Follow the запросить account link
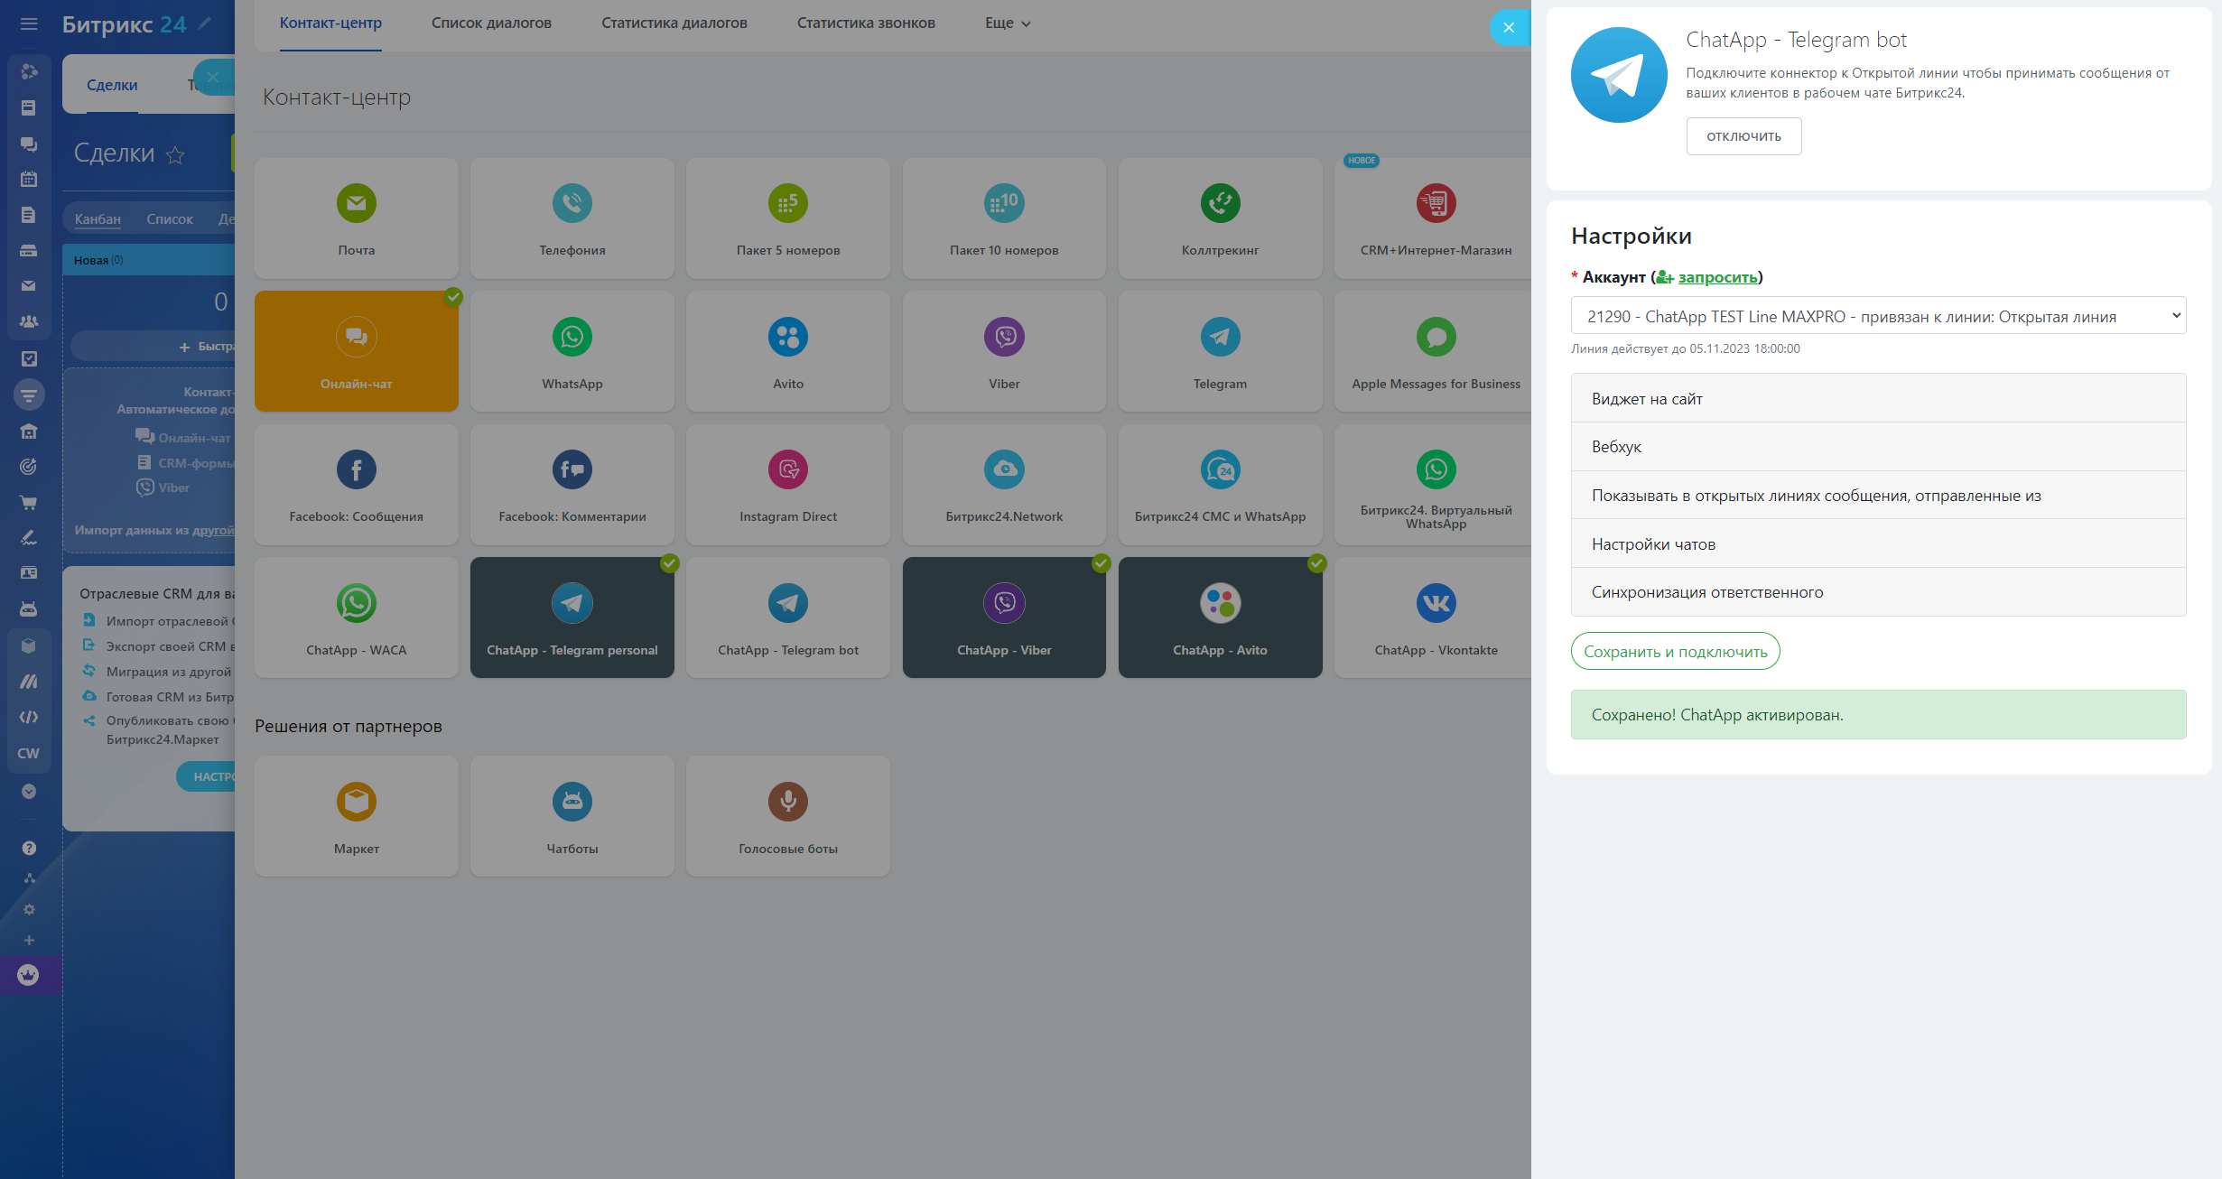This screenshot has width=2222, height=1179. click(1716, 277)
